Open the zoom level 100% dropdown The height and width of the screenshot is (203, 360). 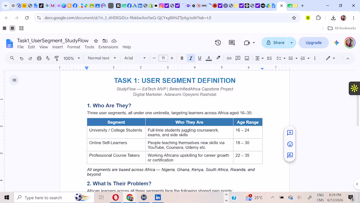[72, 58]
